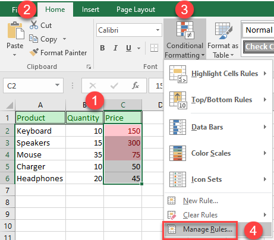Open the Underline style dropdown arrow
This screenshot has width=274, height=240.
point(139,48)
